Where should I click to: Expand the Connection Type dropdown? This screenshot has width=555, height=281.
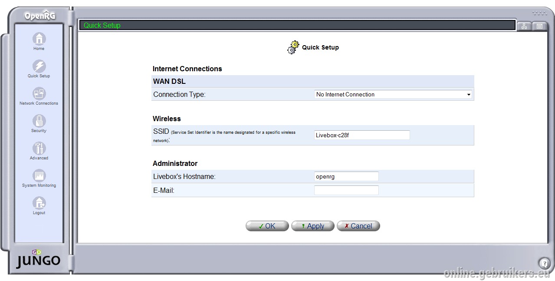coord(393,94)
